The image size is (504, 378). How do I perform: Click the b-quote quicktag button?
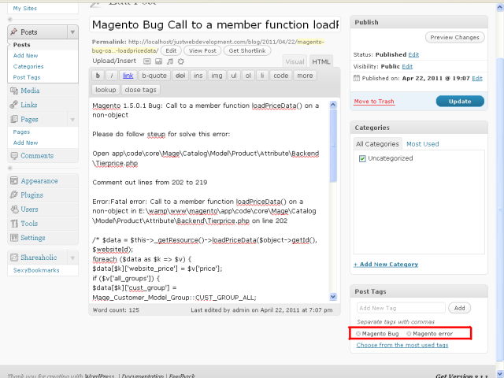(x=154, y=76)
